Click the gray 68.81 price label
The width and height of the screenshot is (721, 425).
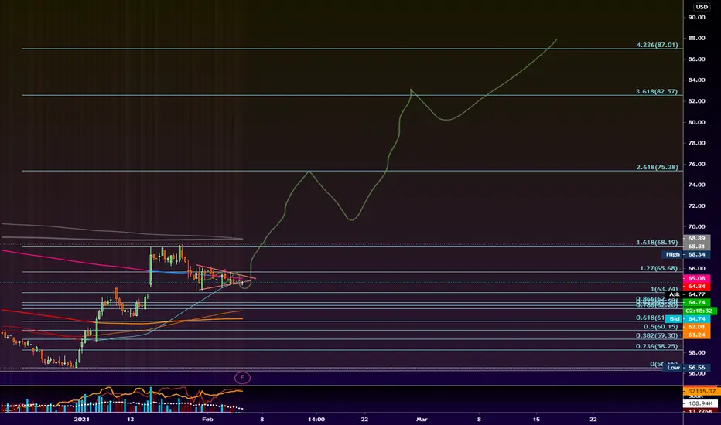click(696, 246)
